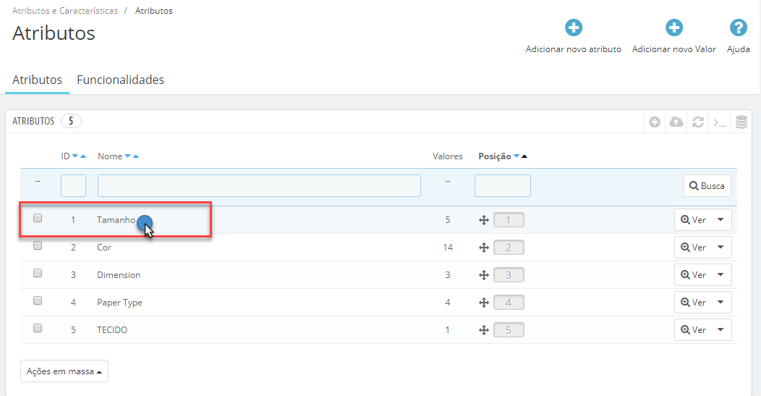The height and width of the screenshot is (396, 761).
Task: Expand actions dropdown for Dimension row
Action: click(721, 274)
